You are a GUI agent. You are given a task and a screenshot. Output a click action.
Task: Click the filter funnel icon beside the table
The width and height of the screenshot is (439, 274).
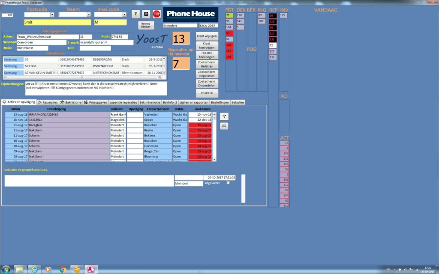point(224,116)
